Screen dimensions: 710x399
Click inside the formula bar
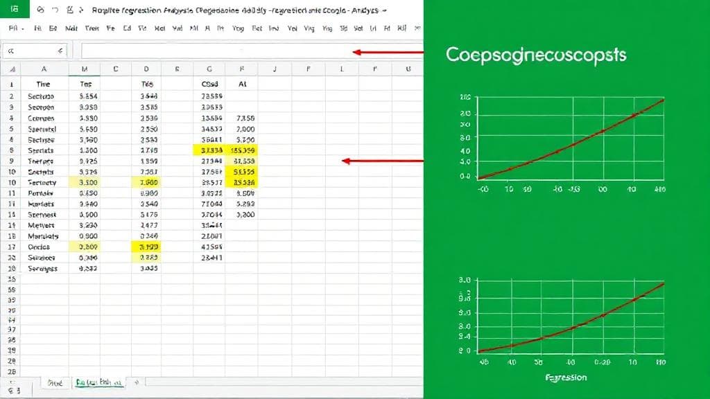click(208, 51)
